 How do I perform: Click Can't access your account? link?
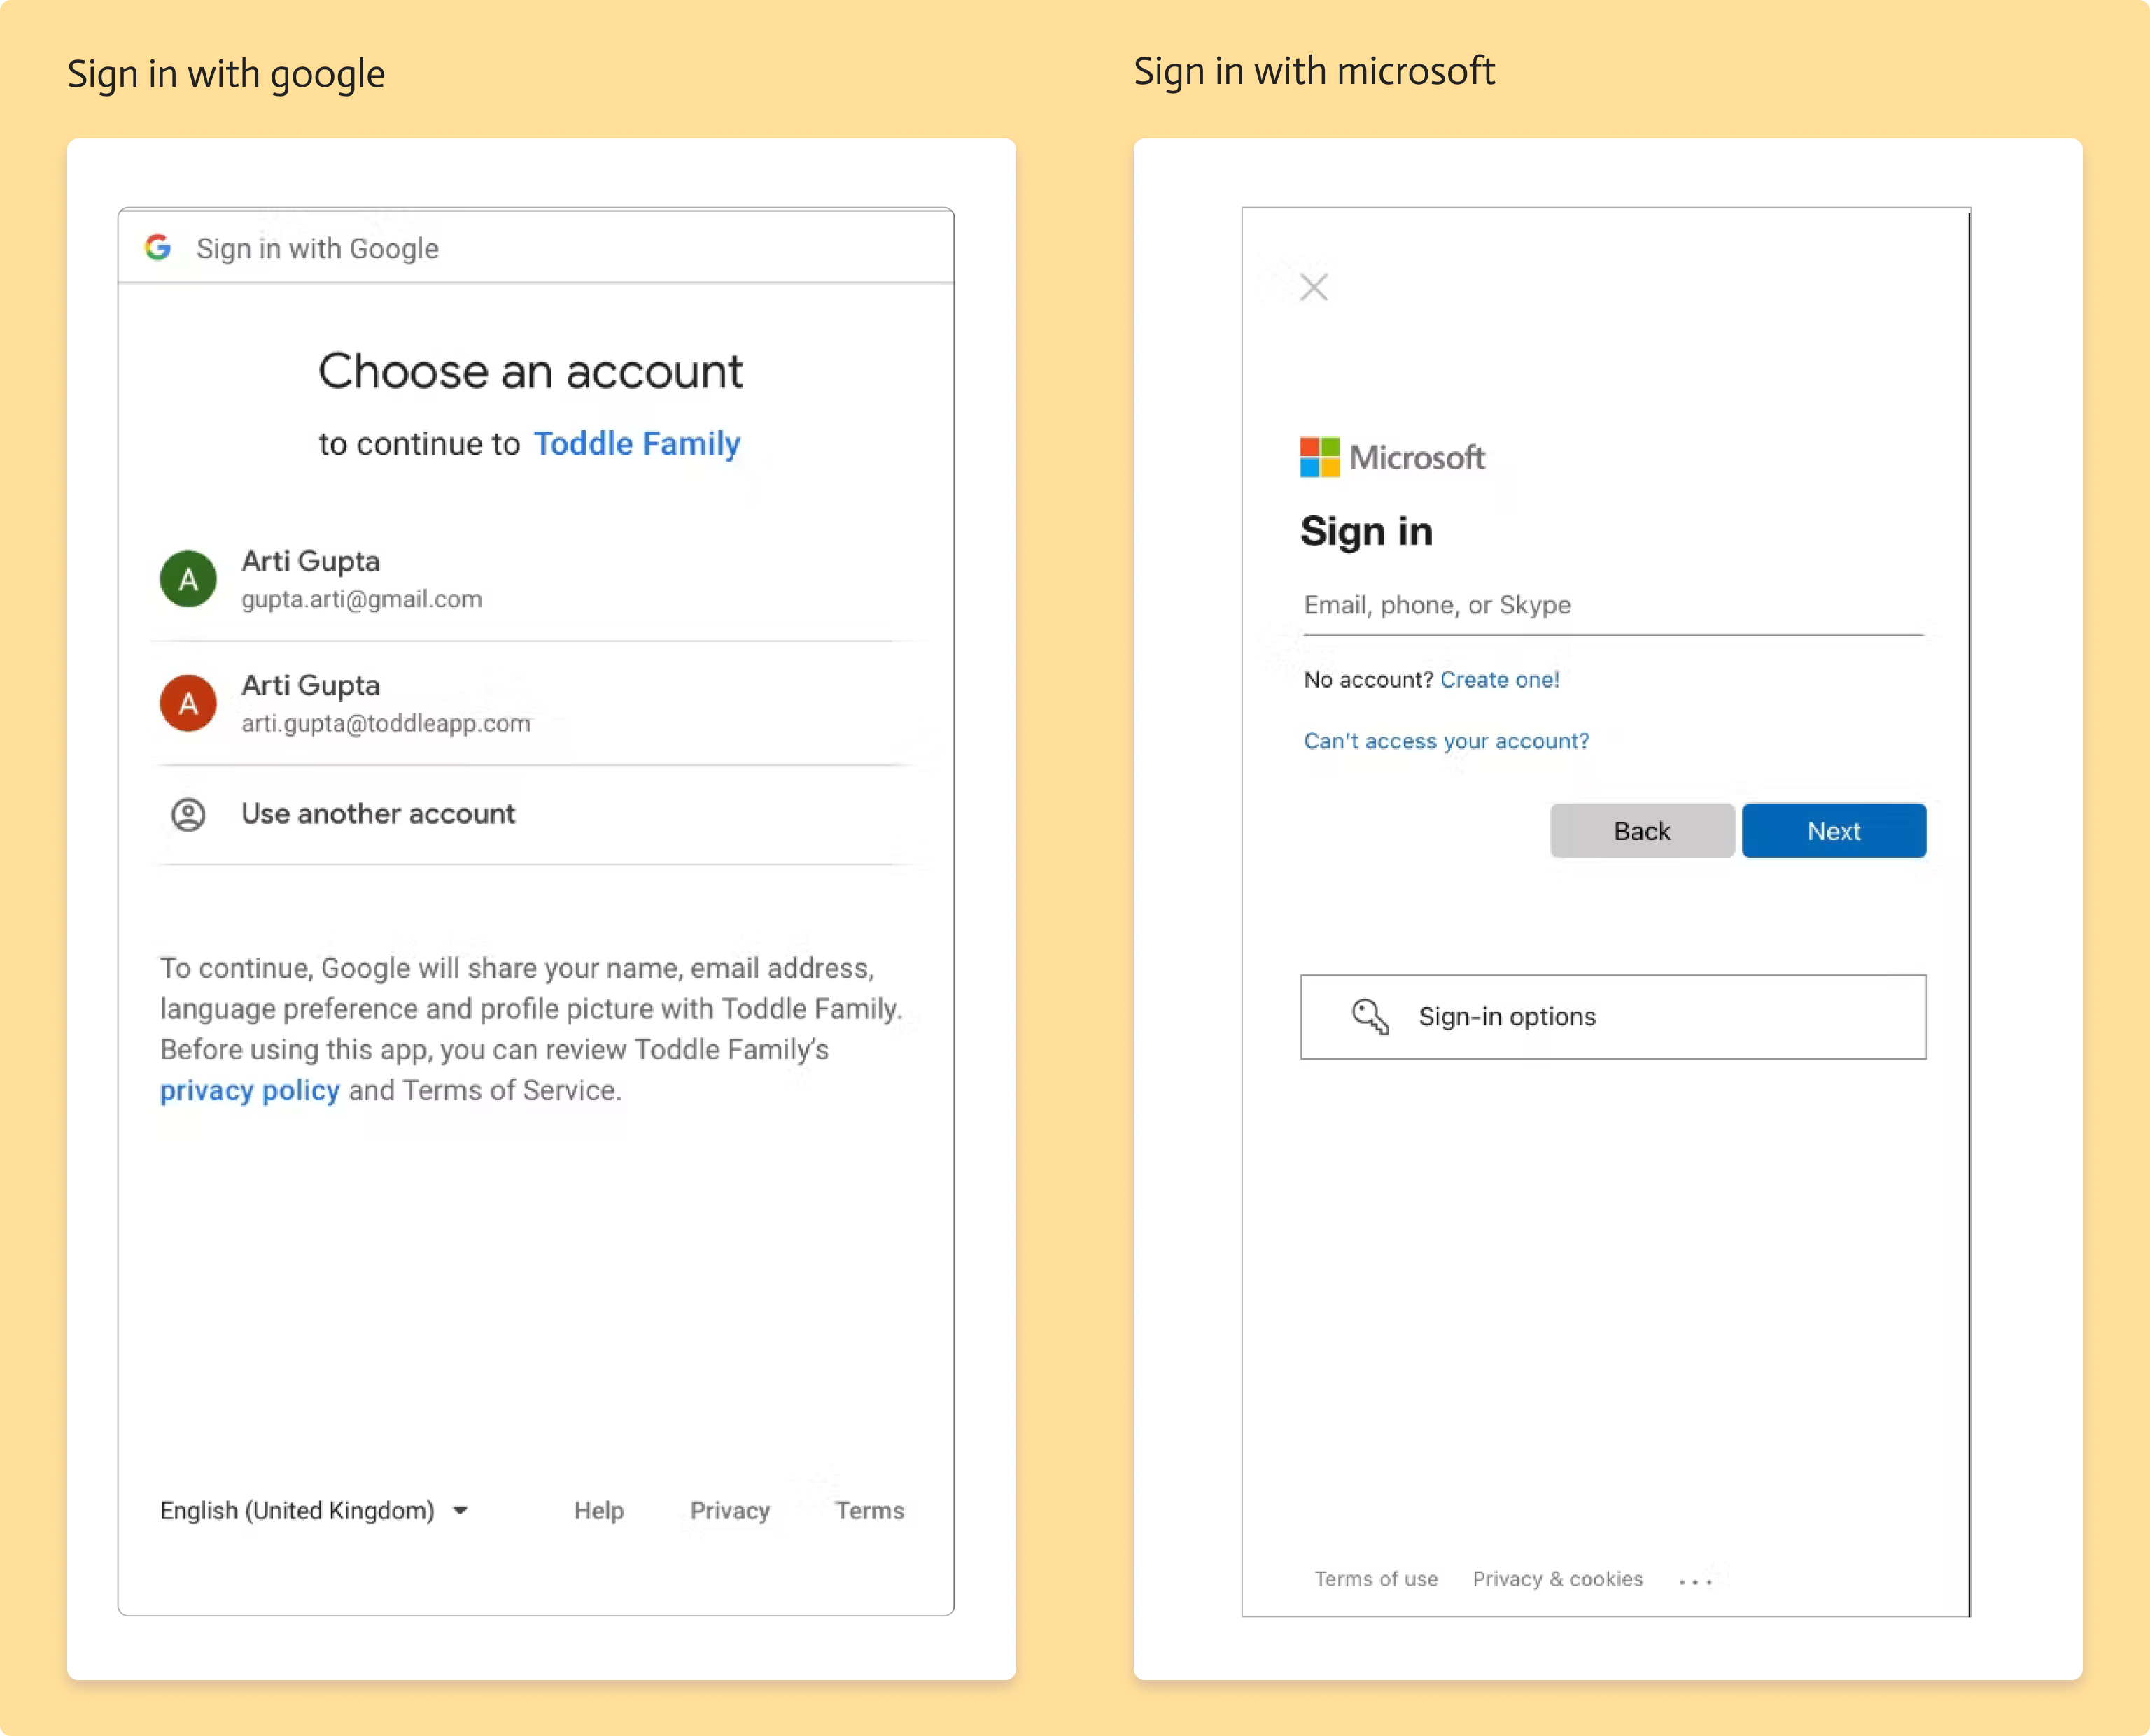1446,741
